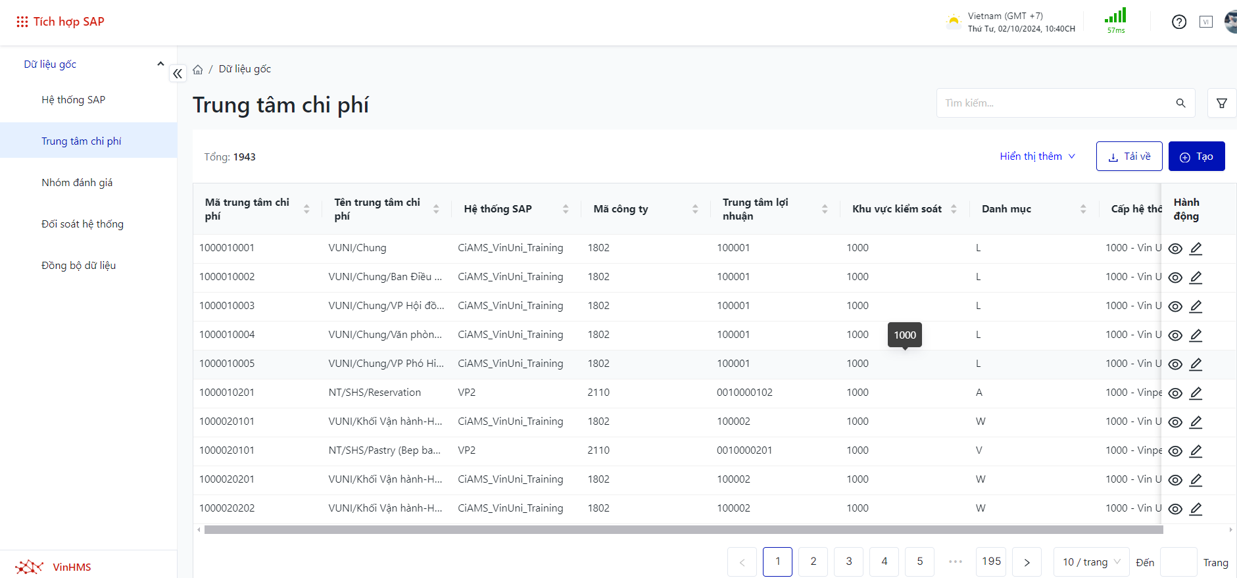Go to home via breadcrumb icon
This screenshot has width=1237, height=578.
pyautogui.click(x=198, y=70)
